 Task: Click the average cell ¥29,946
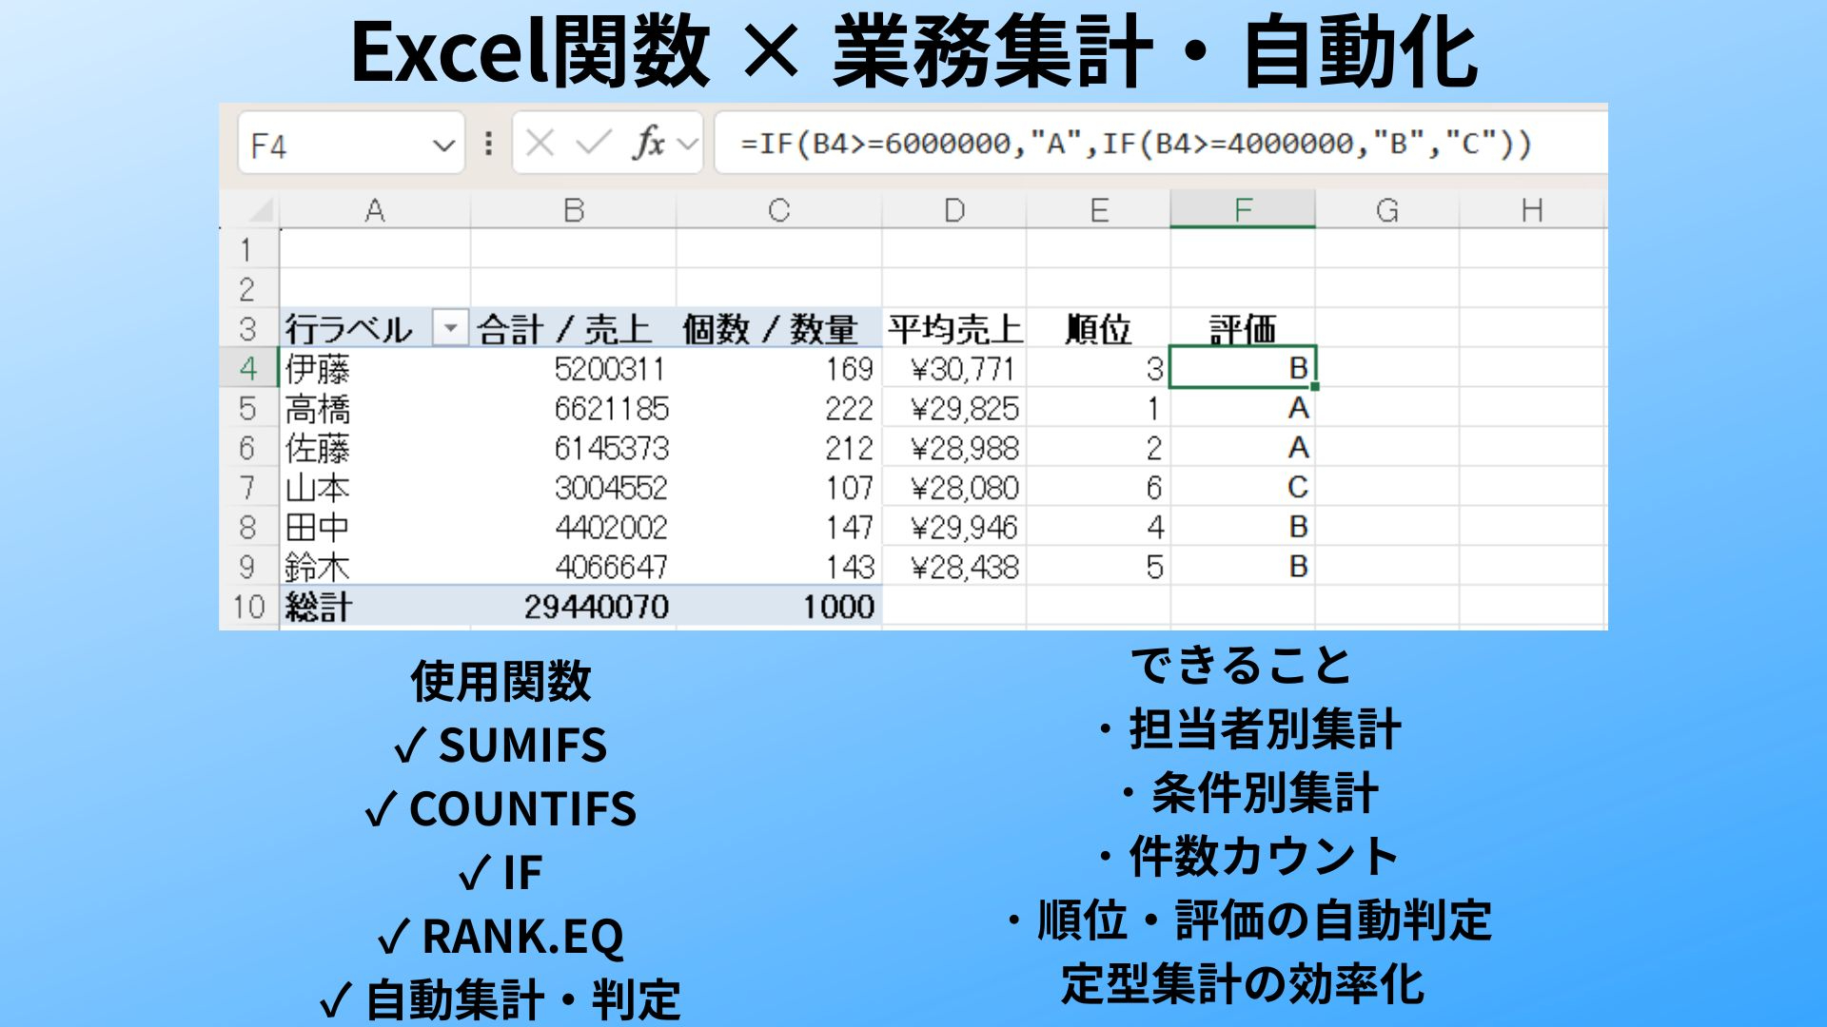(954, 527)
